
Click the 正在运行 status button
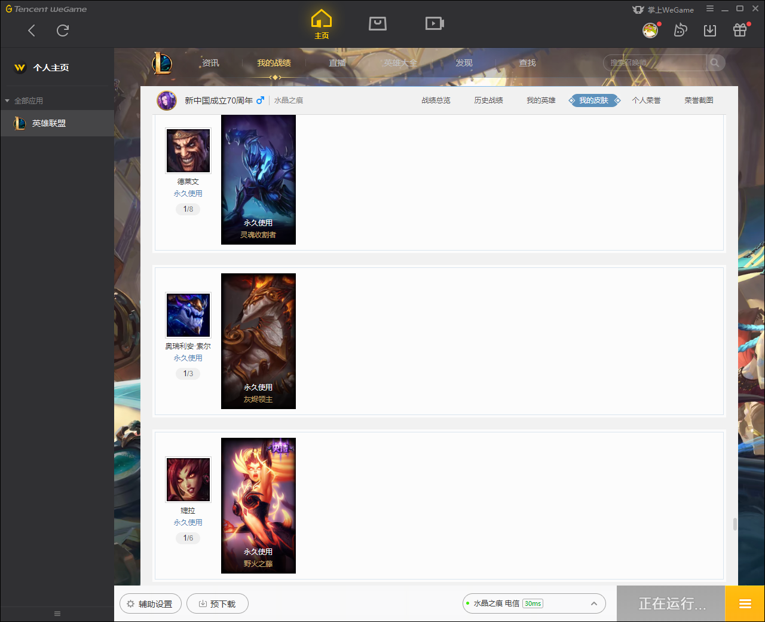pos(671,604)
